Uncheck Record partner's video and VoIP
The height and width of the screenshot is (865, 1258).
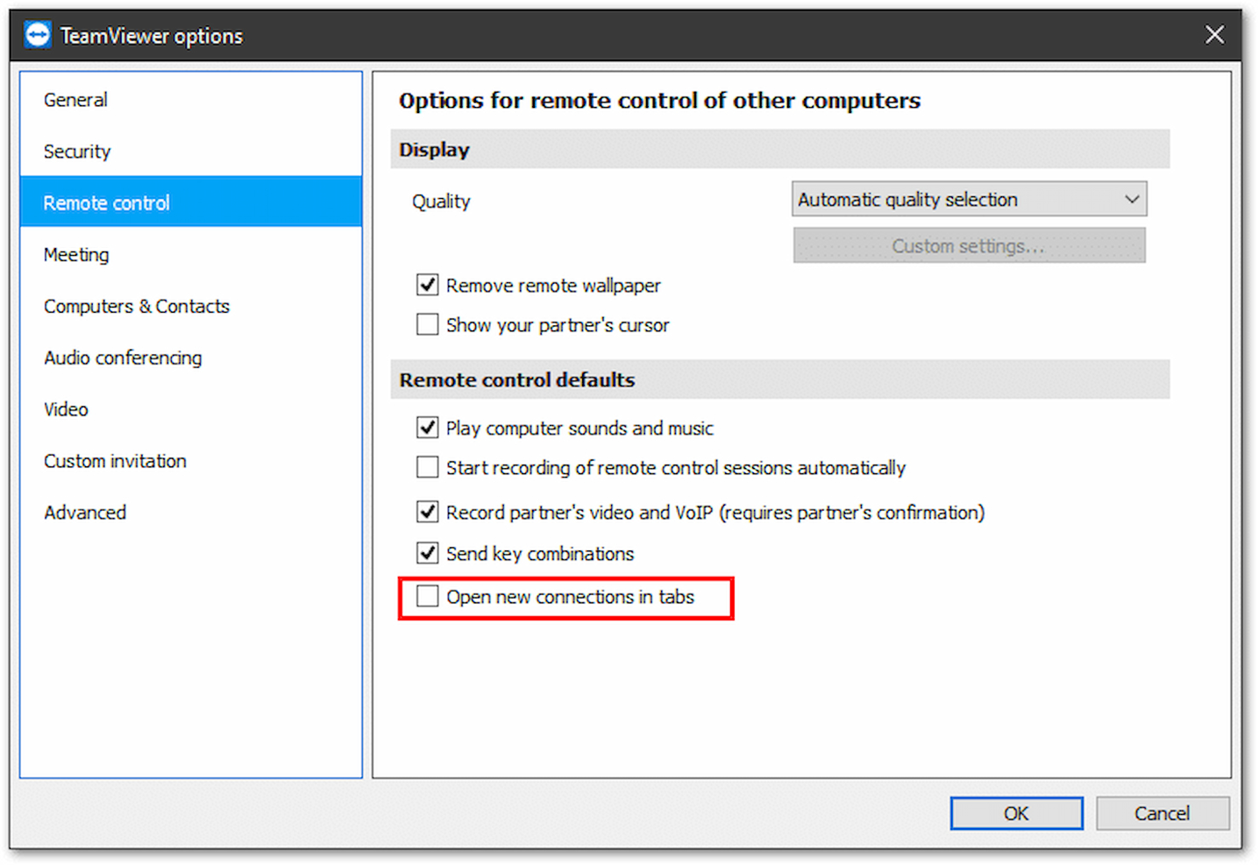[427, 512]
